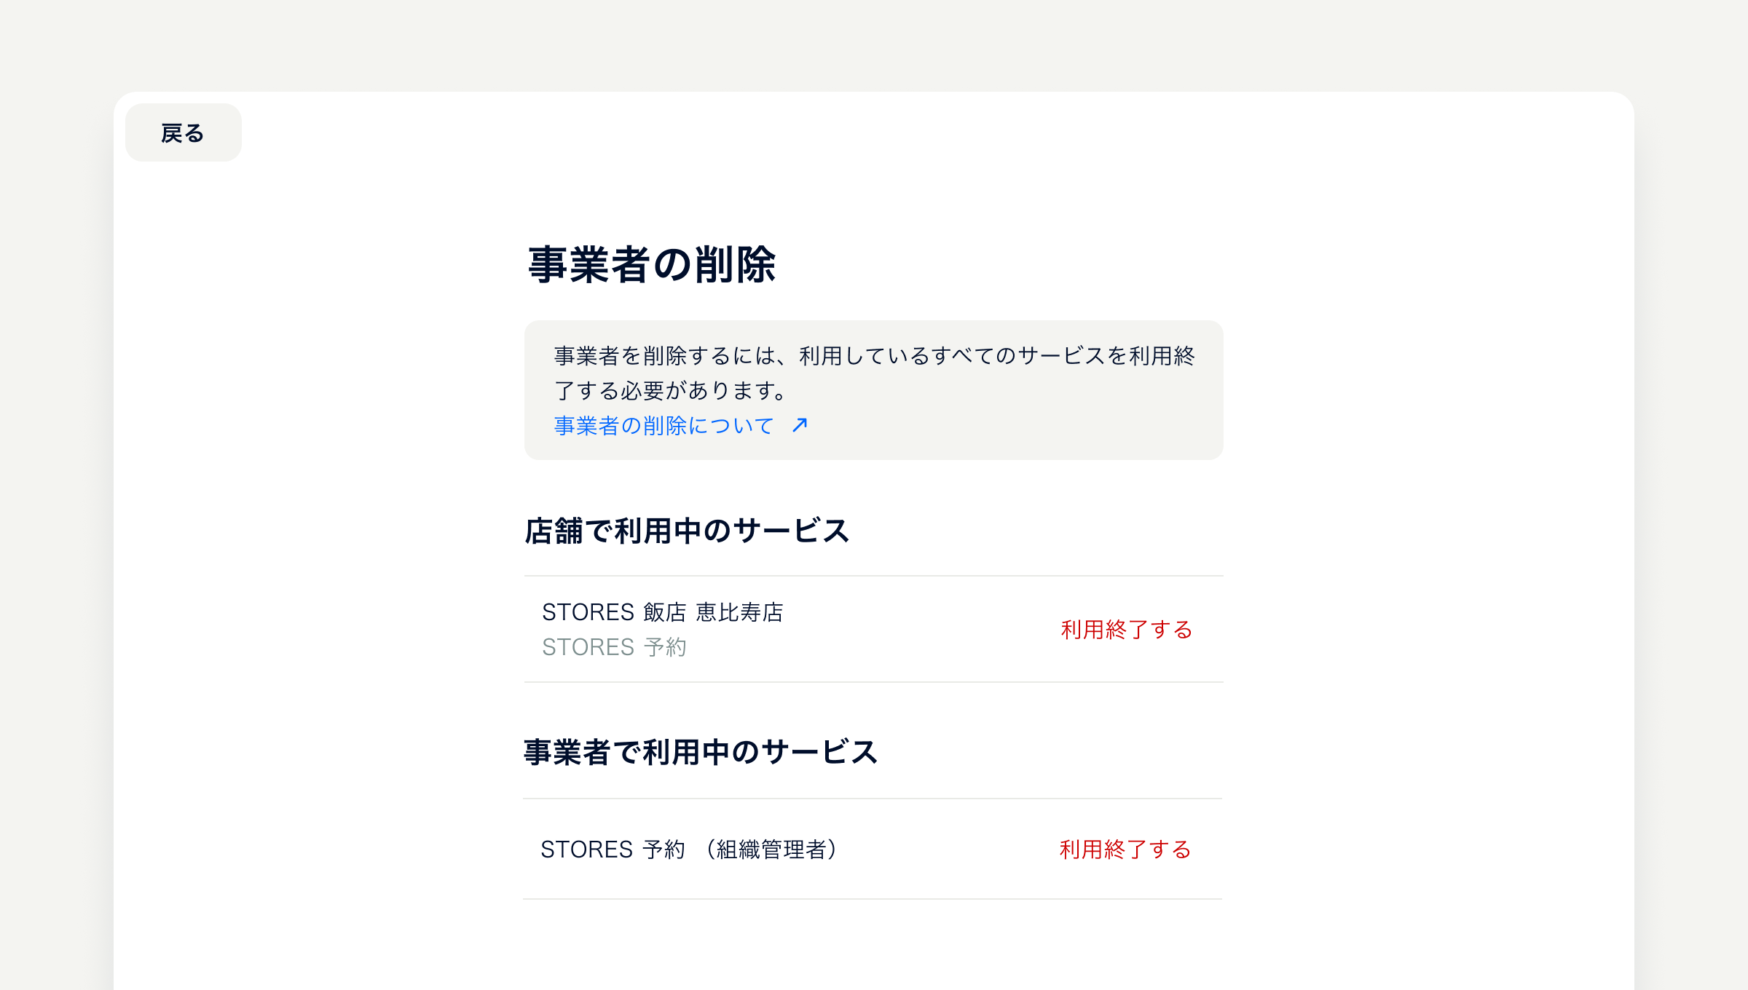This screenshot has height=990, width=1748.
Task: Select the STORES 予約（組織管理者）row label
Action: [690, 849]
